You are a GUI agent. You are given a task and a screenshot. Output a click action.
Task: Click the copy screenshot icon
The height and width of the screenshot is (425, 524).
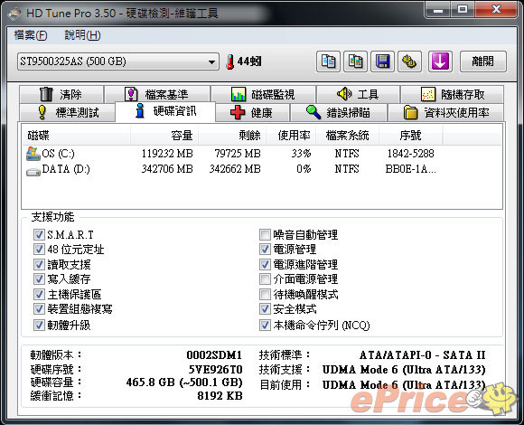(355, 61)
